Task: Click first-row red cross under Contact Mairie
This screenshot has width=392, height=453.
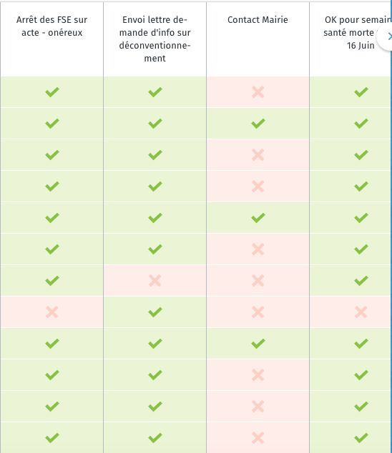Action: 258,92
